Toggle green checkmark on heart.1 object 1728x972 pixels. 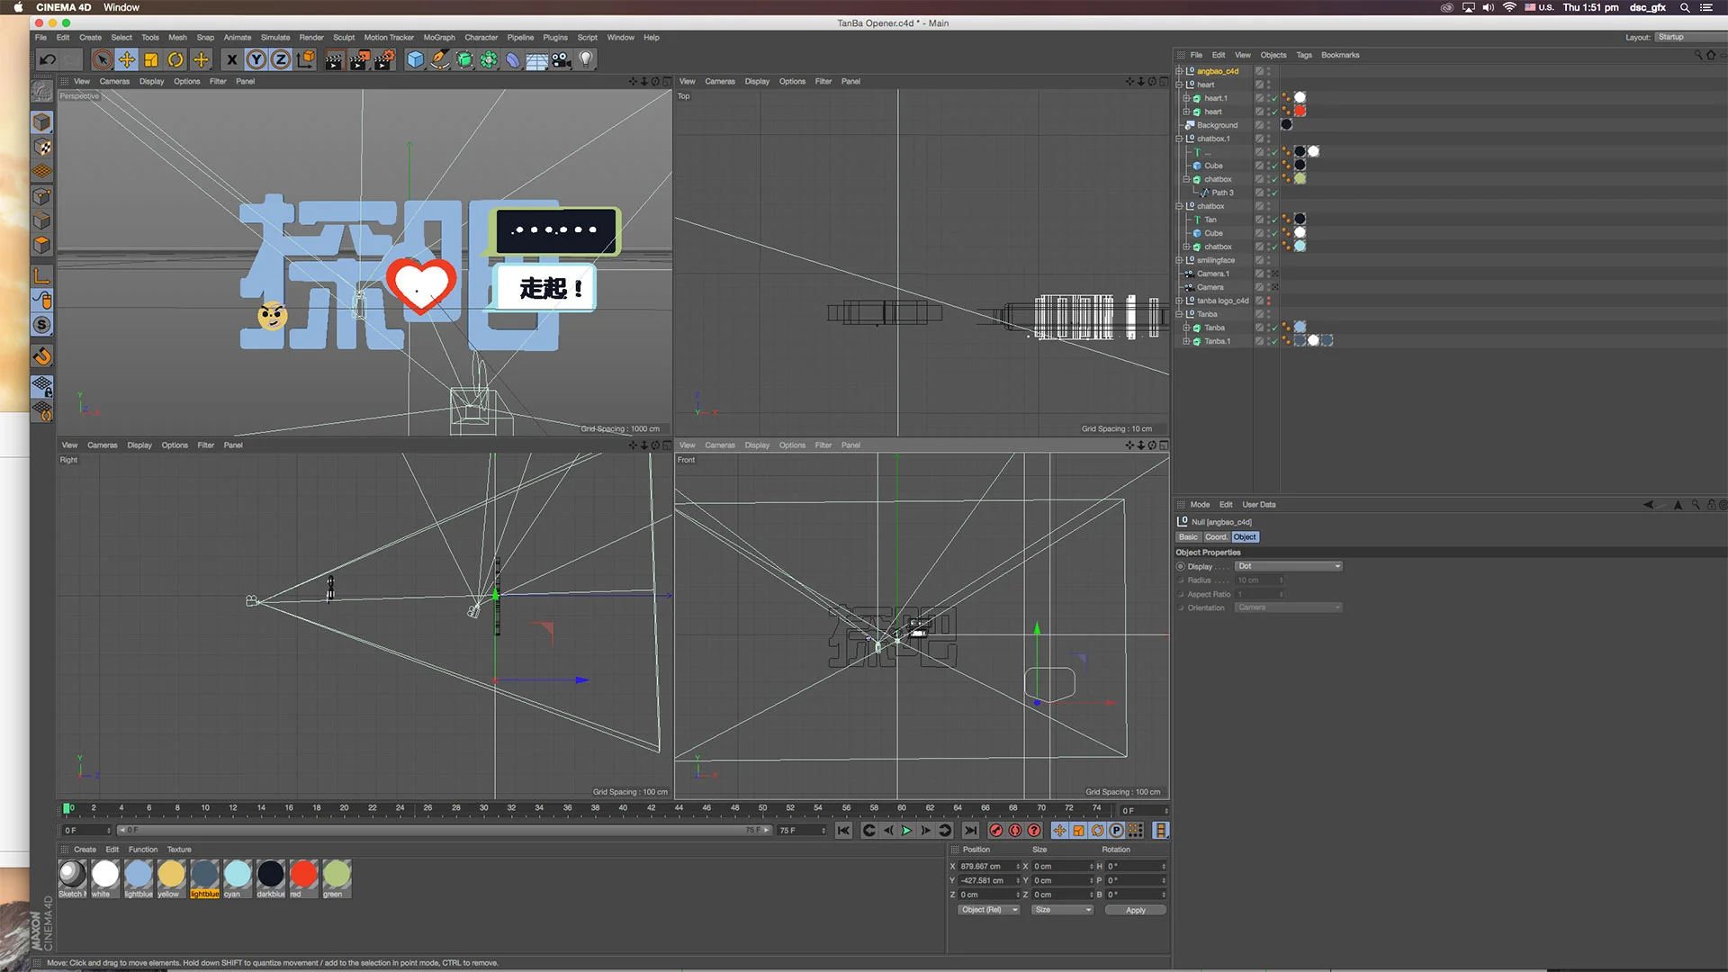[x=1273, y=98]
